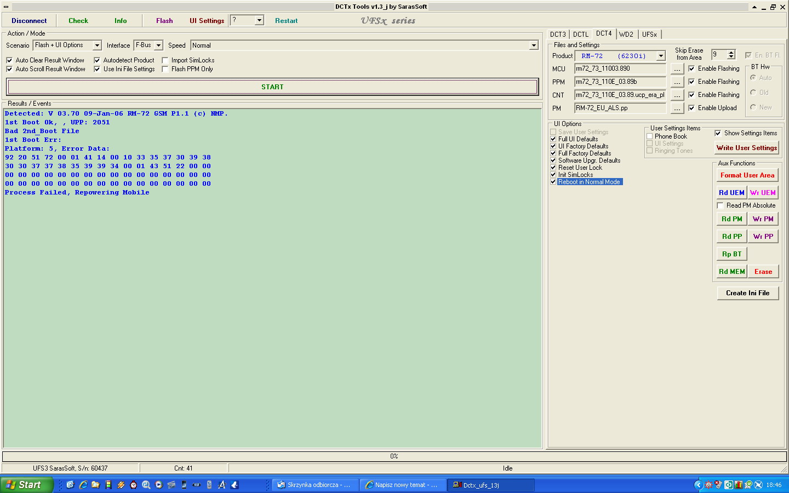Image resolution: width=789 pixels, height=493 pixels.
Task: Expand hidden tray icons with the arrow
Action: coord(699,485)
